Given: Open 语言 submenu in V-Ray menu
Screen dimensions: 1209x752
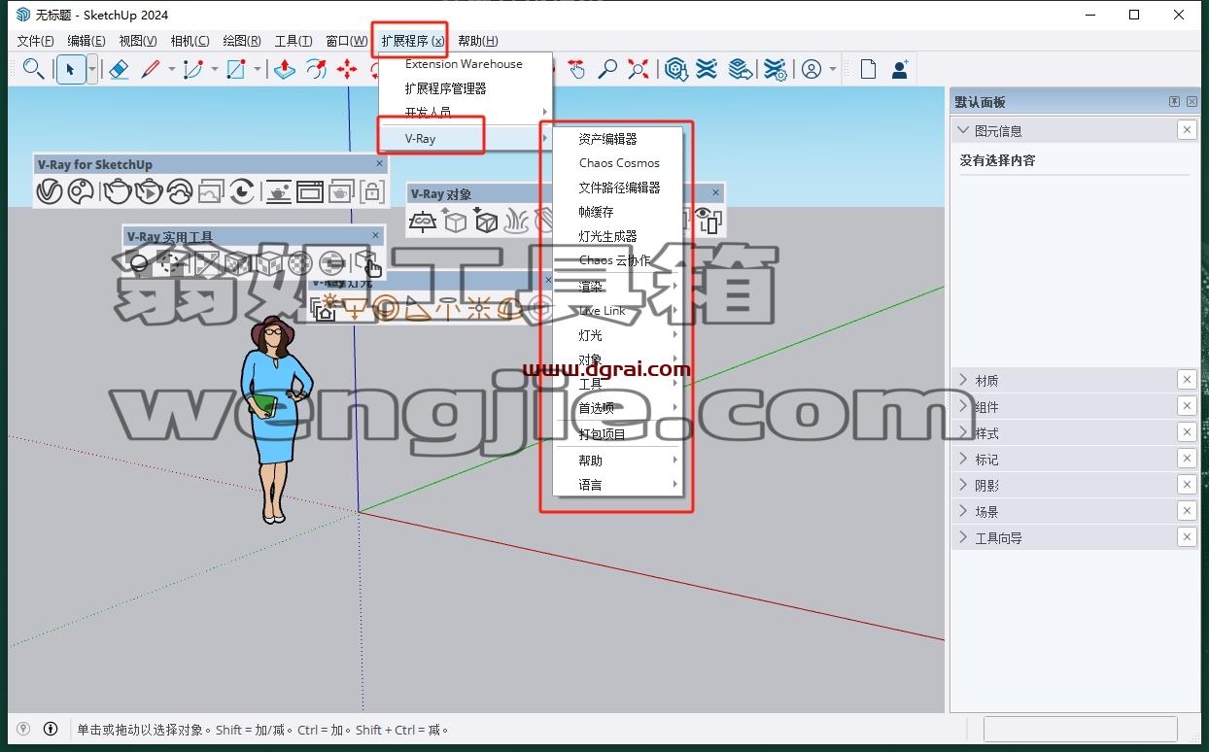Looking at the screenshot, I should [618, 485].
